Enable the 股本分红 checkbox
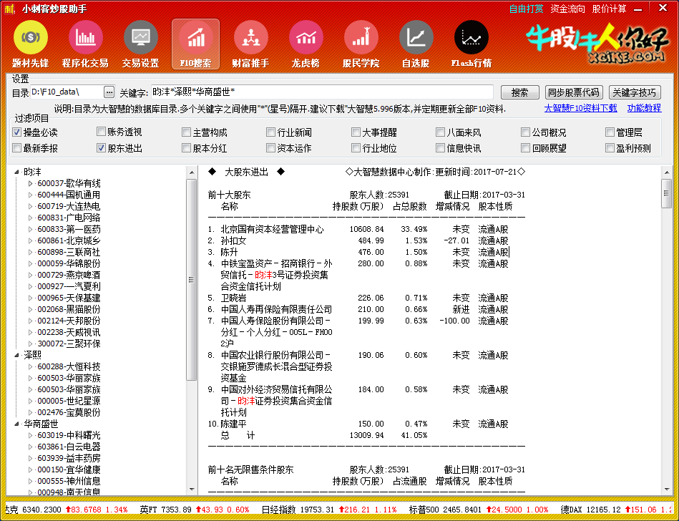679x521 pixels. point(186,148)
